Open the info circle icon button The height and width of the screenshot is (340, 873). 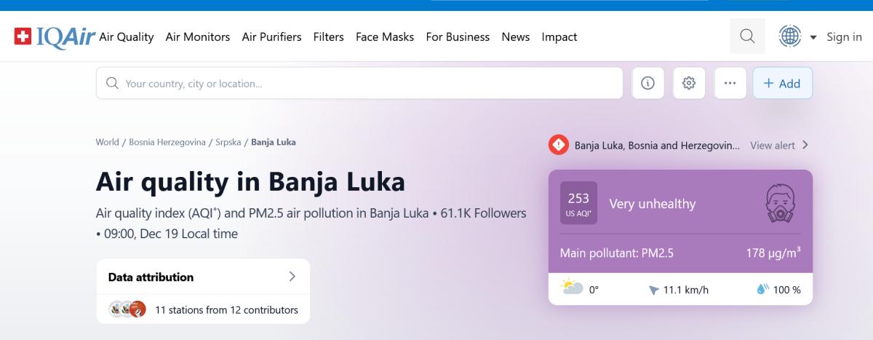tap(647, 83)
